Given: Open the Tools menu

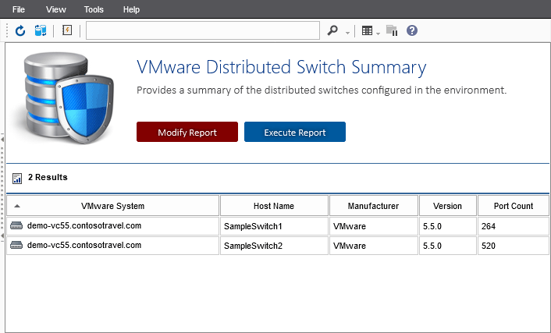Looking at the screenshot, I should point(94,9).
